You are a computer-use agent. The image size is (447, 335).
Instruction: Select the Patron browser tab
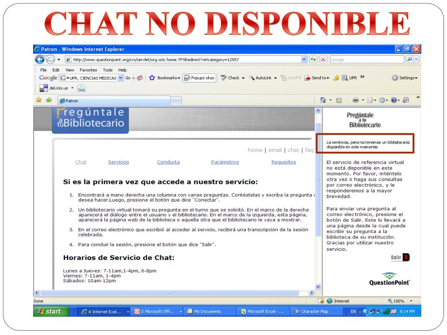pos(114,101)
